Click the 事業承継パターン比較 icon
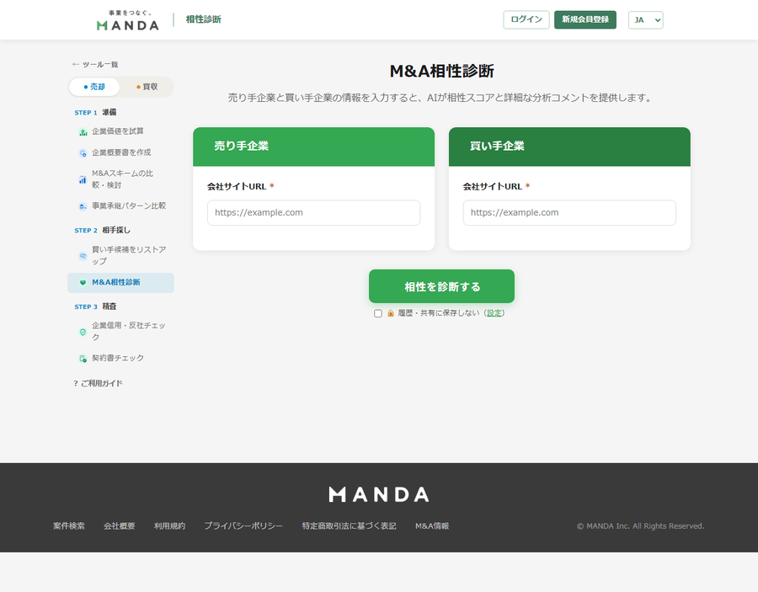758x592 pixels. pos(83,206)
